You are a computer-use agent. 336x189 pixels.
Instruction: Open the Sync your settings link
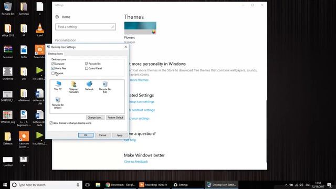(139, 118)
